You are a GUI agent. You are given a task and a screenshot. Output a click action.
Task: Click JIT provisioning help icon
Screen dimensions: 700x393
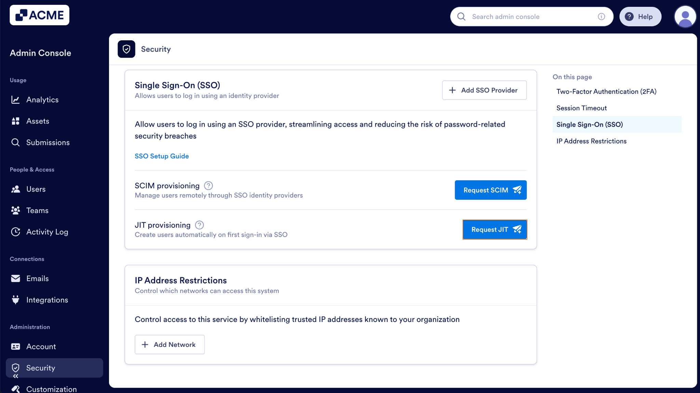point(199,225)
